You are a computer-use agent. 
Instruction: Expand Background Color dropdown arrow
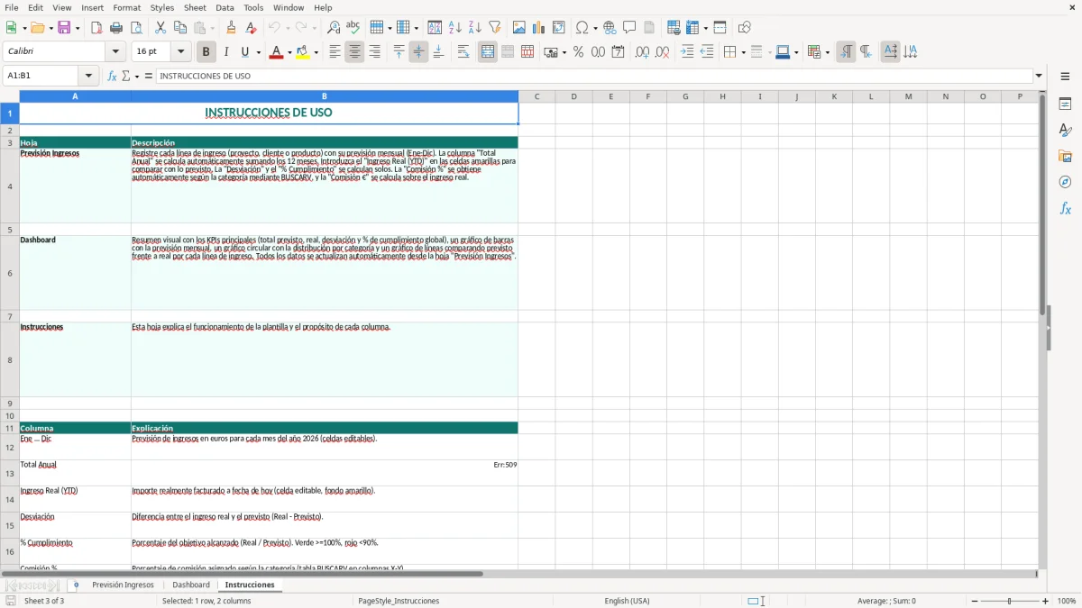click(316, 52)
